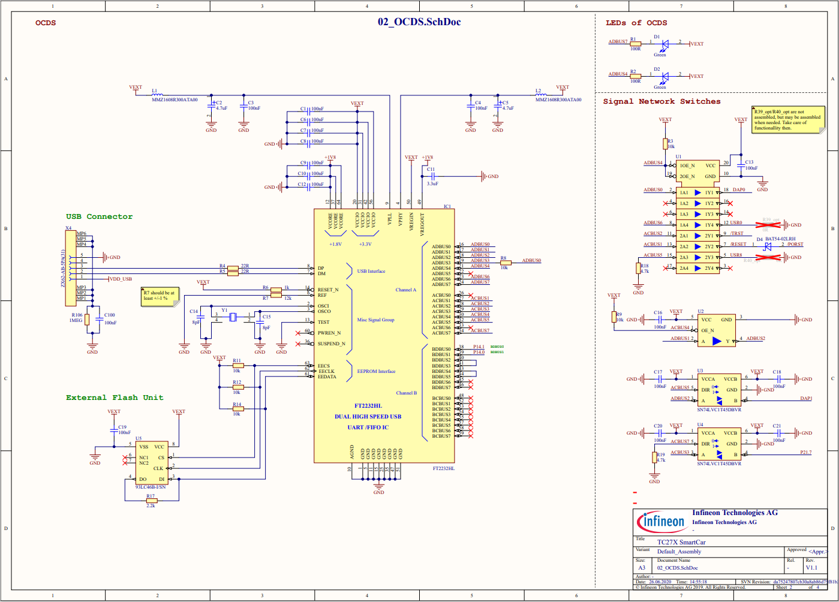Click the crystal Y1 symbol
Screen dimensions: 839x602
(233, 317)
